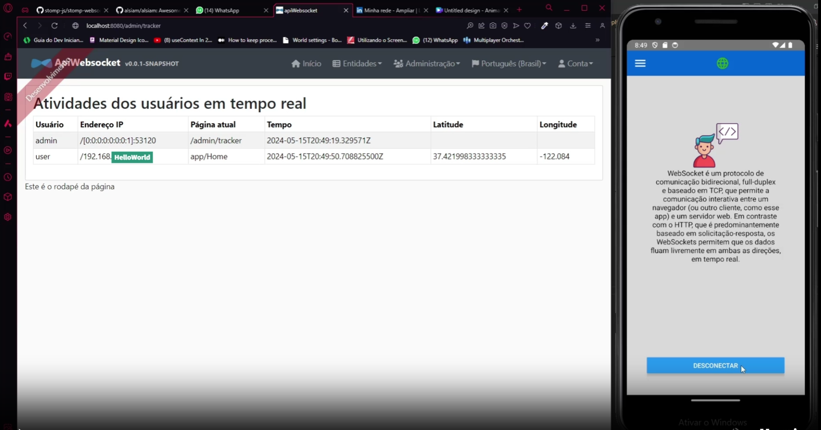Open the browser downloads icon
Image resolution: width=821 pixels, height=430 pixels.
(573, 26)
